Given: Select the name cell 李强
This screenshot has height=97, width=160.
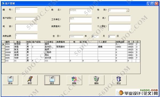Looking at the screenshot, I should click(x=20, y=47).
